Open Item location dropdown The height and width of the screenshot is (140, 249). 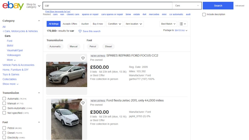pyautogui.click(x=134, y=24)
